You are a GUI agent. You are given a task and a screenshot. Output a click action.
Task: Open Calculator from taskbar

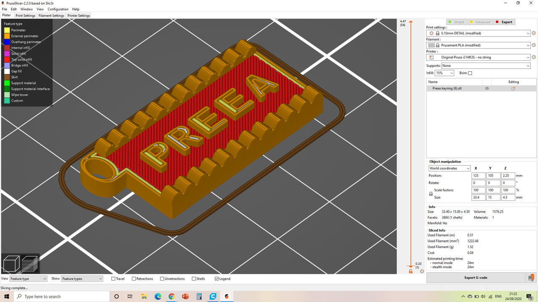[x=199, y=297]
